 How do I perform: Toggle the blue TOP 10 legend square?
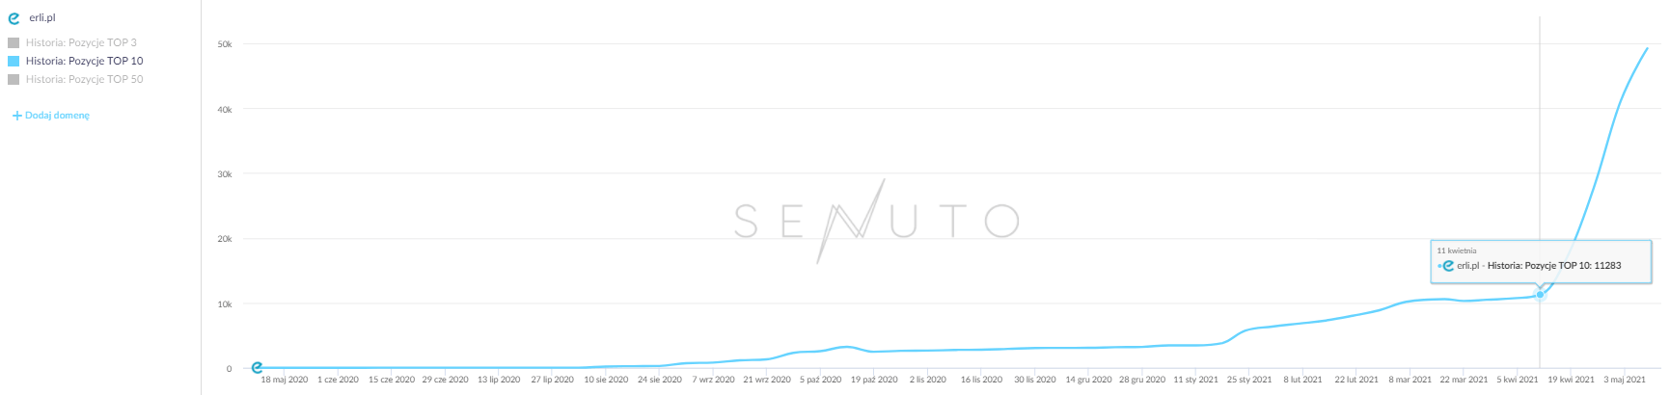click(14, 61)
